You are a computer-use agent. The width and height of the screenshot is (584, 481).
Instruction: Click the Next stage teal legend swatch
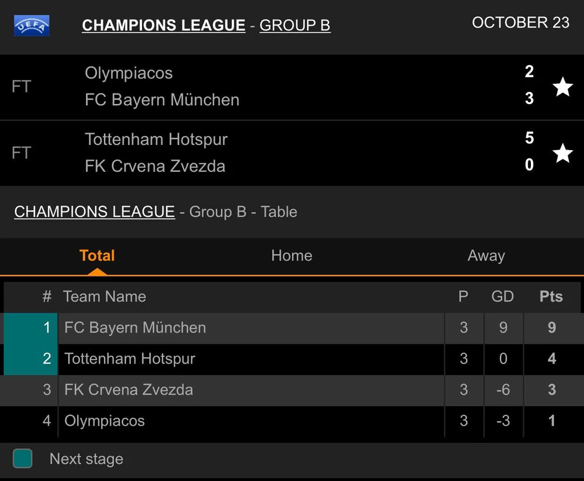(x=23, y=459)
